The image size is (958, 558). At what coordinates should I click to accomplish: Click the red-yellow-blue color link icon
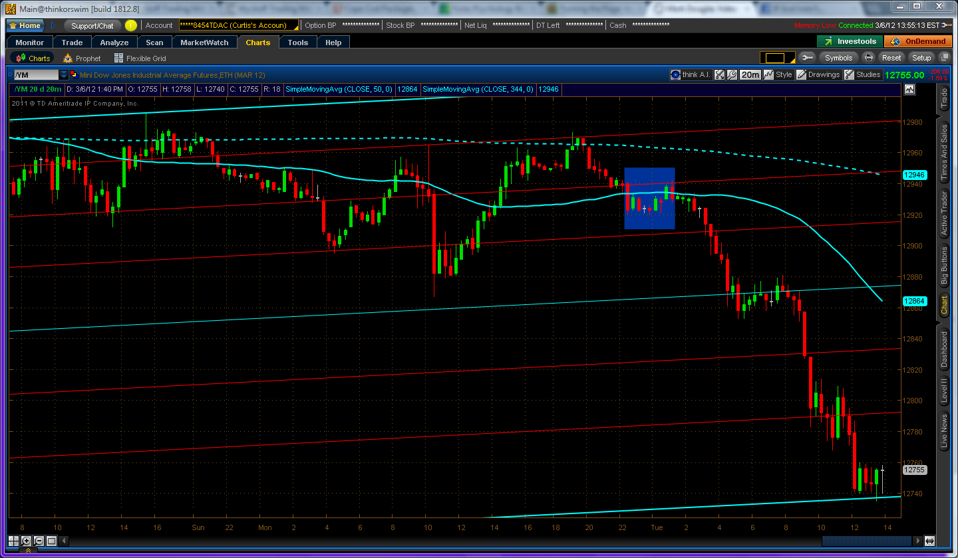[x=74, y=75]
